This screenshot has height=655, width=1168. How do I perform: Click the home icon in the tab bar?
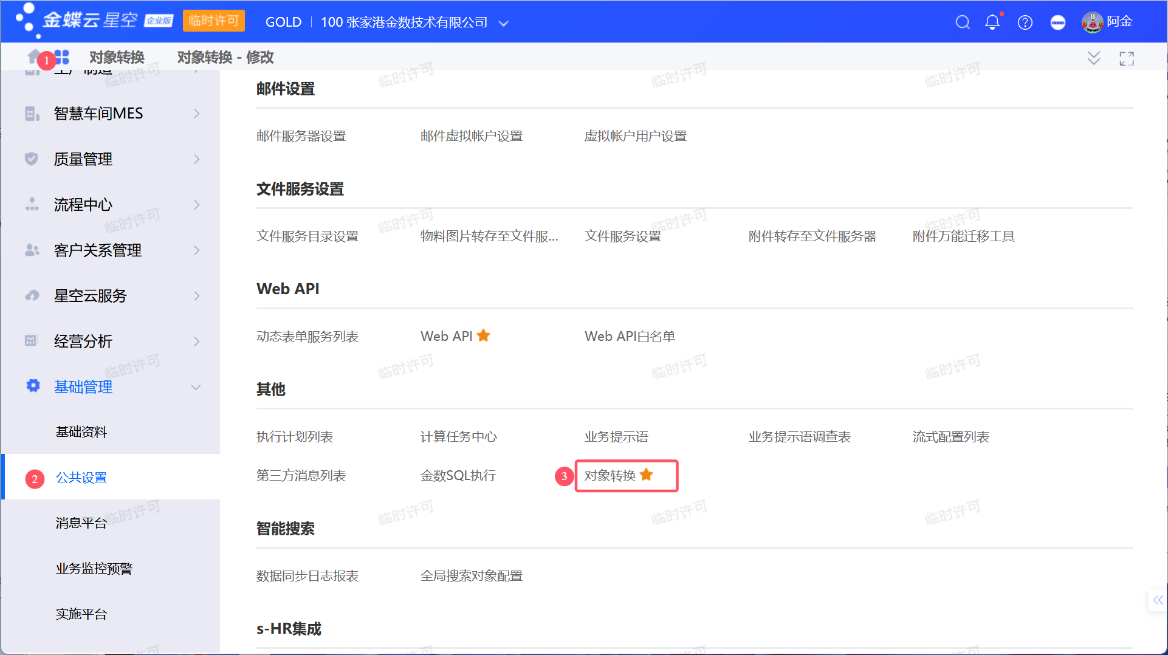[x=33, y=57]
